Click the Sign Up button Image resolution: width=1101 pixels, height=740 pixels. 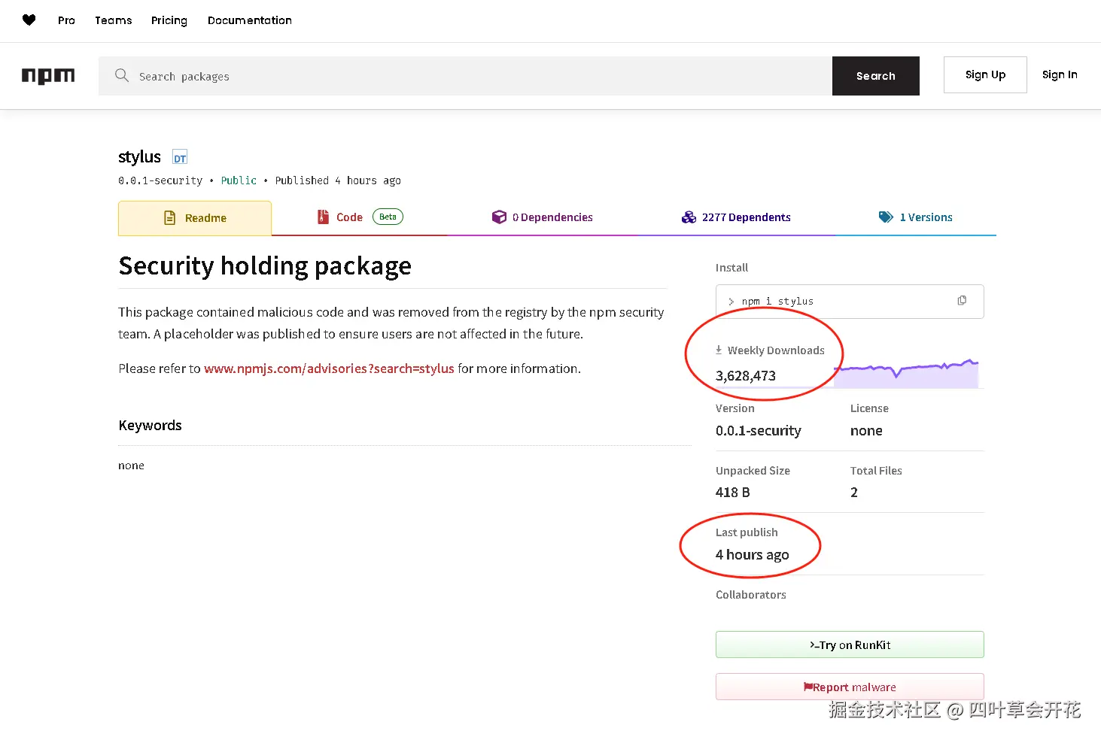click(x=984, y=75)
